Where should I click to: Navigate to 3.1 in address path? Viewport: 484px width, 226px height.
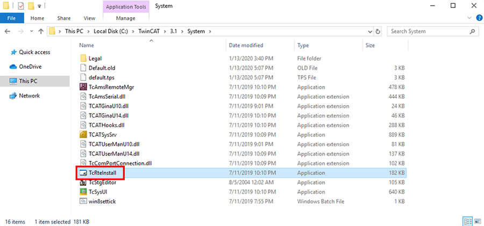tap(174, 32)
